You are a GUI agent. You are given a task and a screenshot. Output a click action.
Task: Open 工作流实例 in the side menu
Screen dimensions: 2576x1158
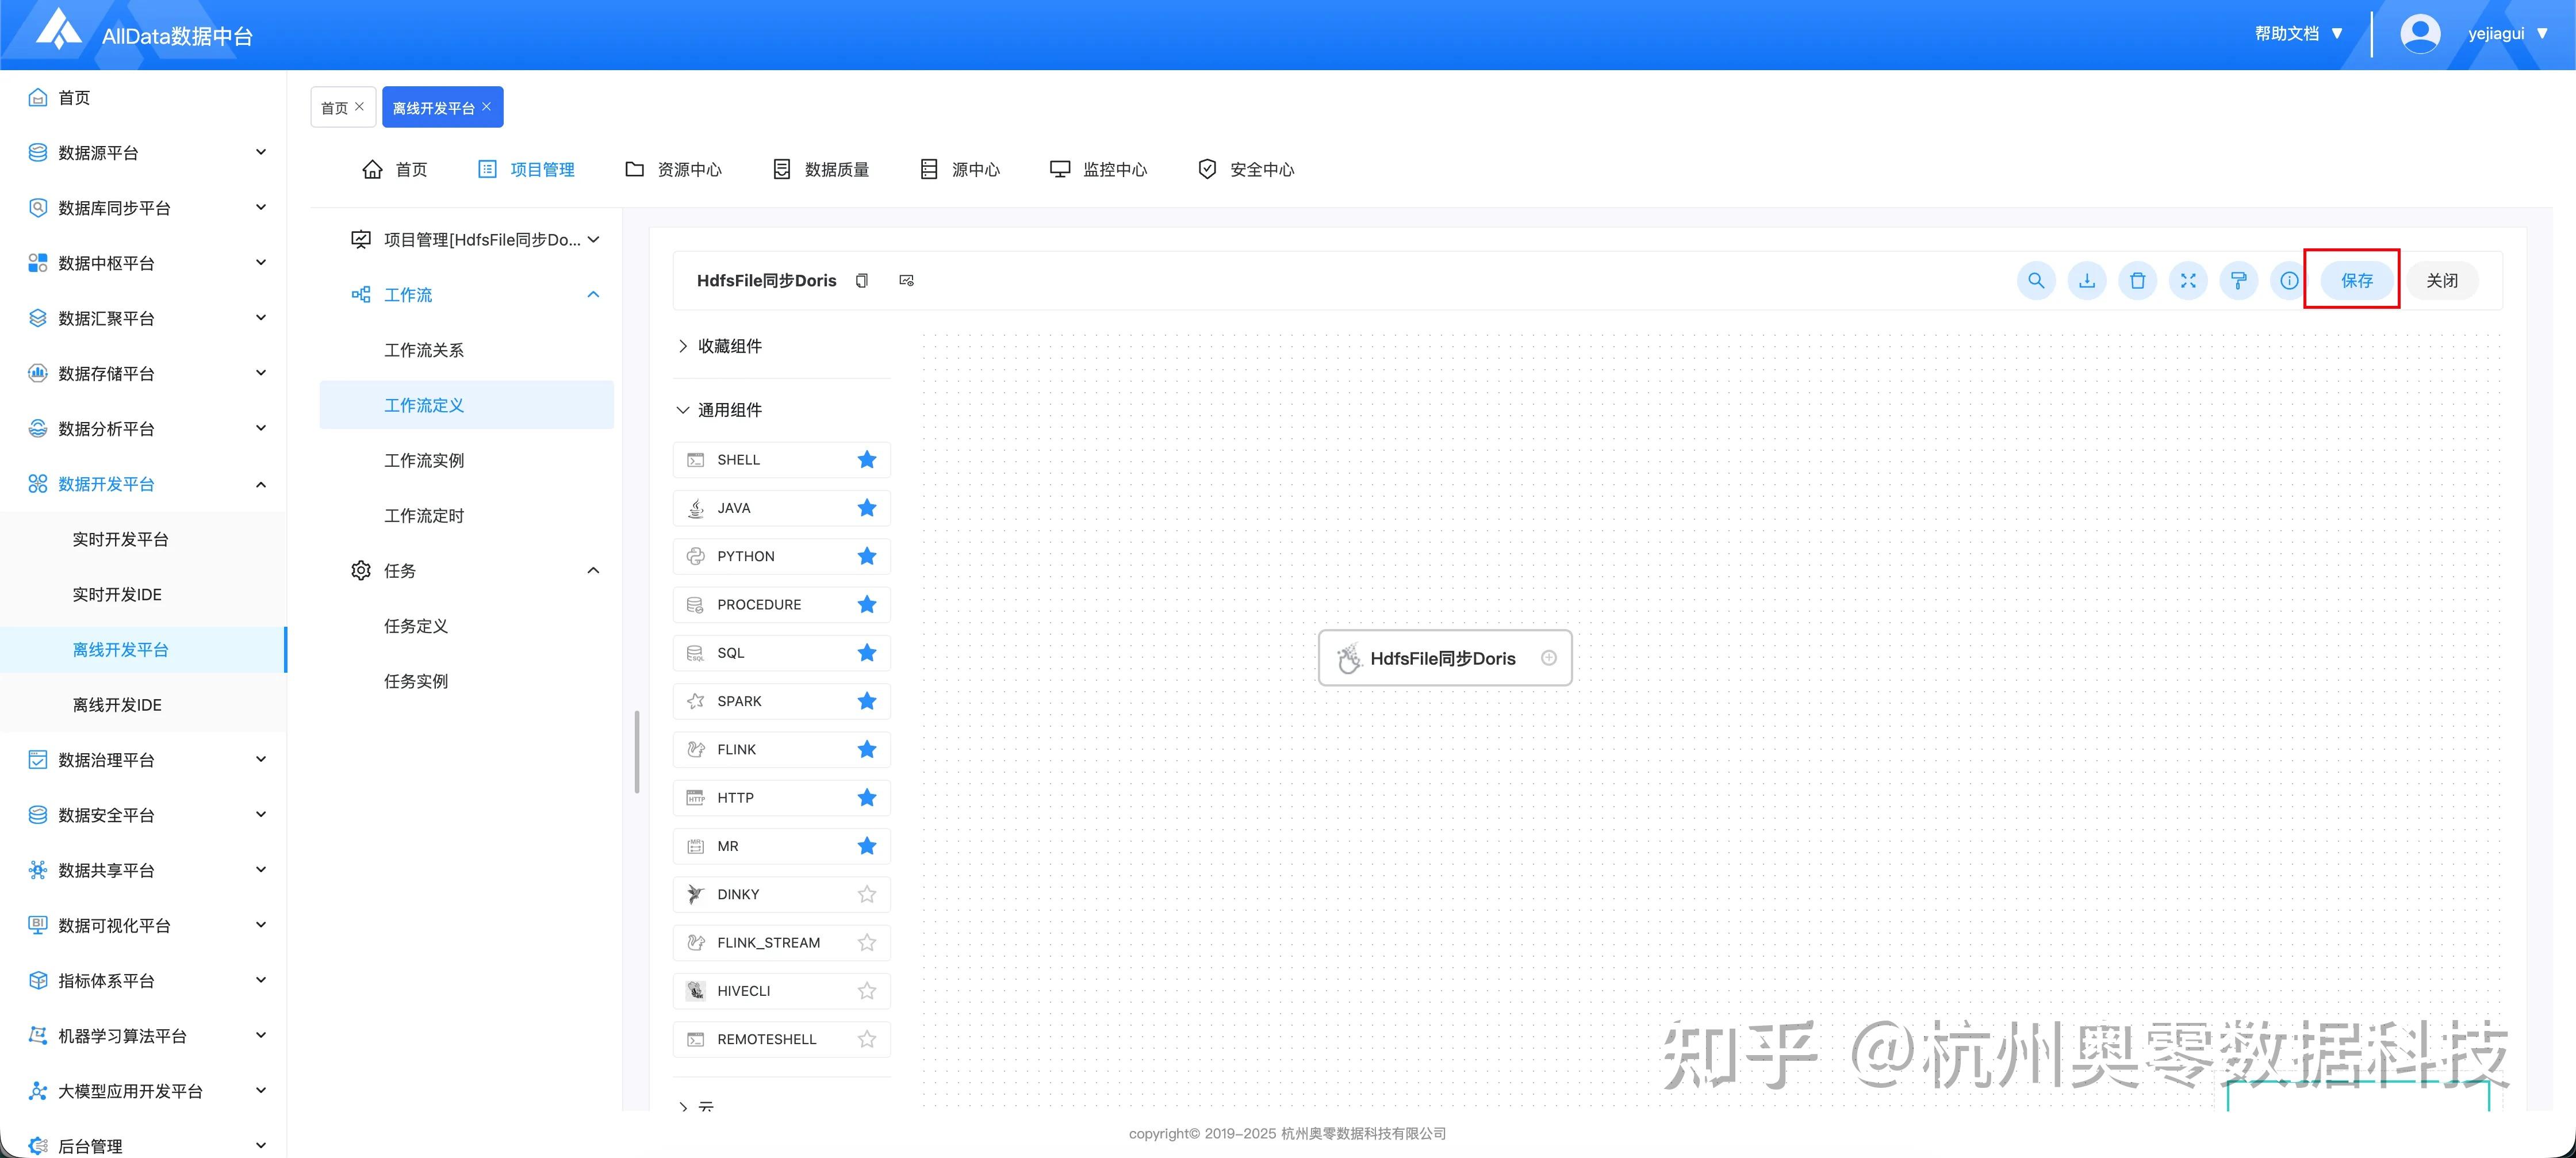pyautogui.click(x=424, y=461)
